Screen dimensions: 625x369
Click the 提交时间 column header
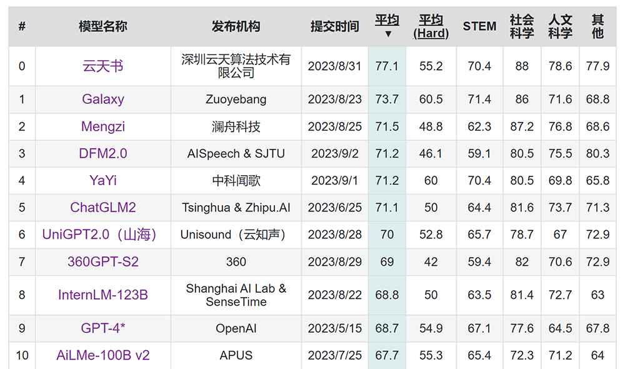pos(335,26)
